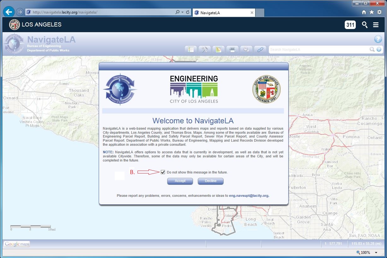387x258 pixels.
Task: Click the Long Beach label on map
Action: tap(251, 222)
